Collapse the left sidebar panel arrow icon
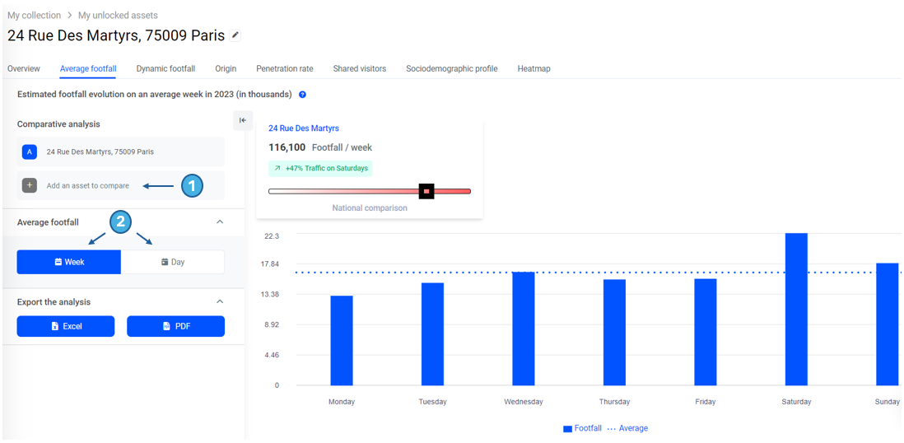Image resolution: width=904 pixels, height=443 pixels. point(243,120)
